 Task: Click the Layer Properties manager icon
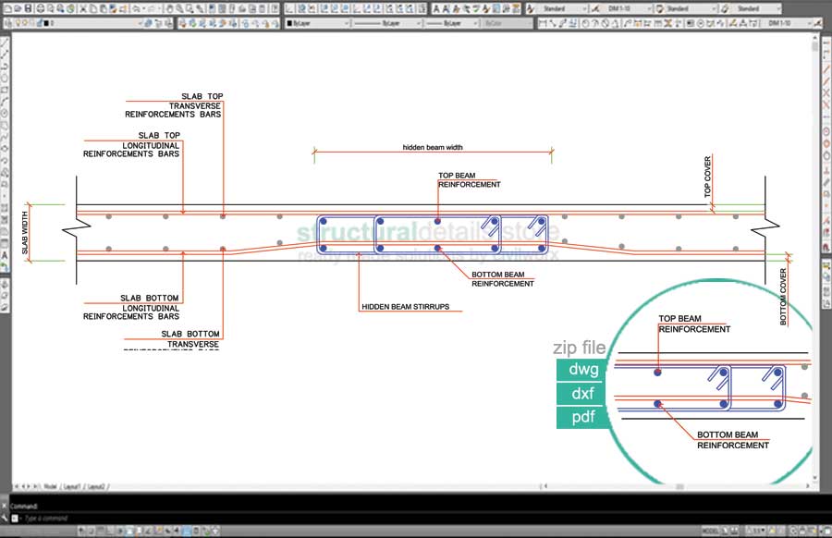(7, 22)
